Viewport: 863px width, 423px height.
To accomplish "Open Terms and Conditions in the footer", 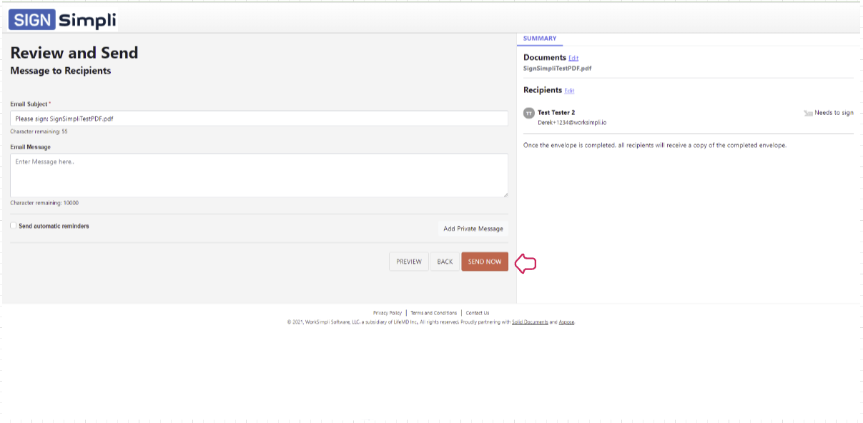I will pos(433,313).
